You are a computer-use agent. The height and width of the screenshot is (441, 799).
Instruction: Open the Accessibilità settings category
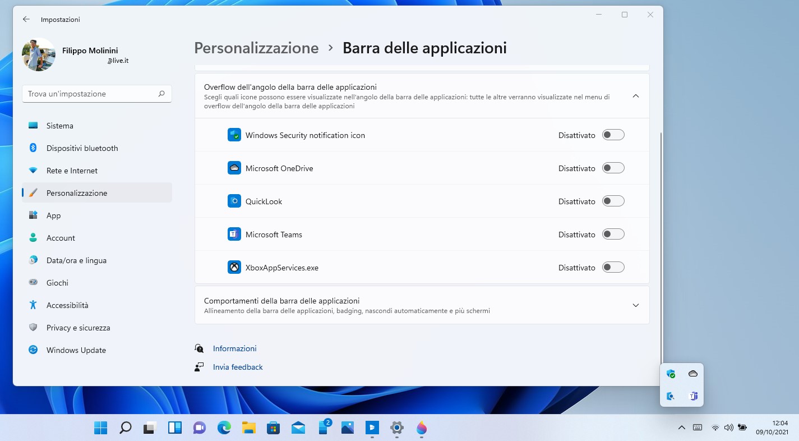97,305
